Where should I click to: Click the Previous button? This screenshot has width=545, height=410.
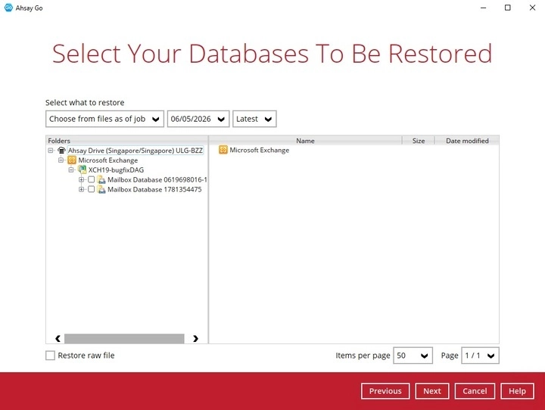point(385,391)
